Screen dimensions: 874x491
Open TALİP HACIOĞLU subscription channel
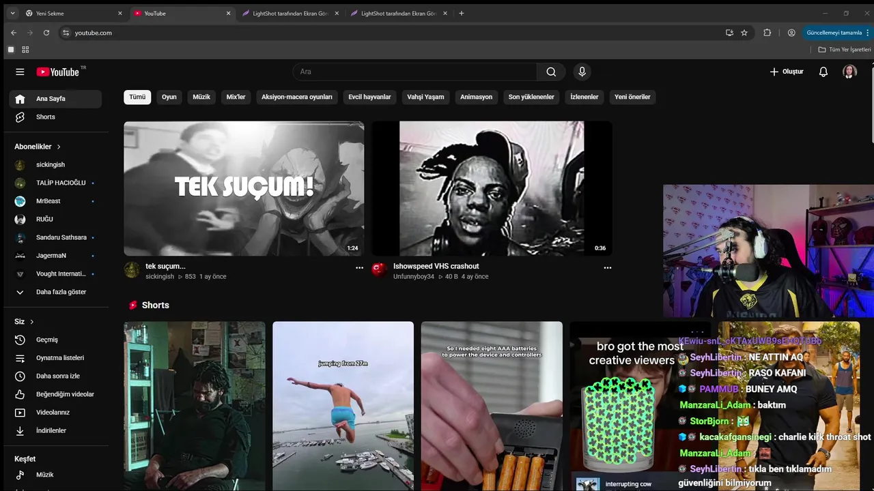[55, 183]
